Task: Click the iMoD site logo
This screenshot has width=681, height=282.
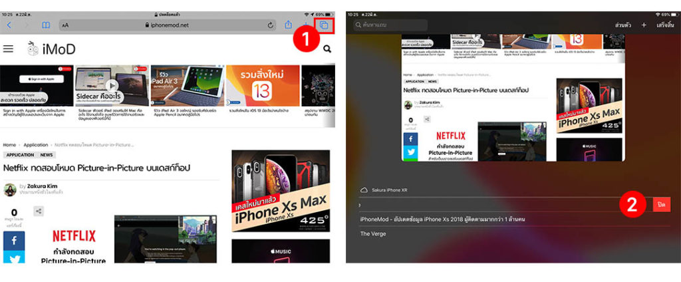Action: click(51, 49)
